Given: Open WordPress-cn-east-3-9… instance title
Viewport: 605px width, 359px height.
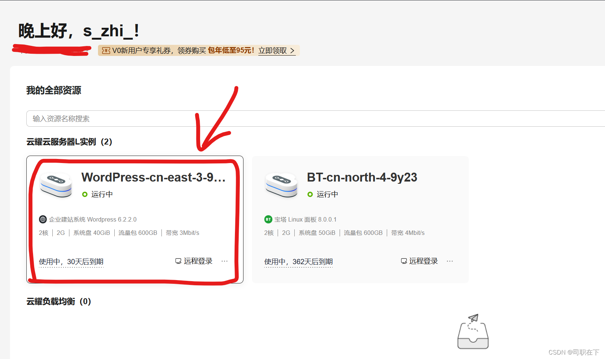Looking at the screenshot, I should pos(154,177).
